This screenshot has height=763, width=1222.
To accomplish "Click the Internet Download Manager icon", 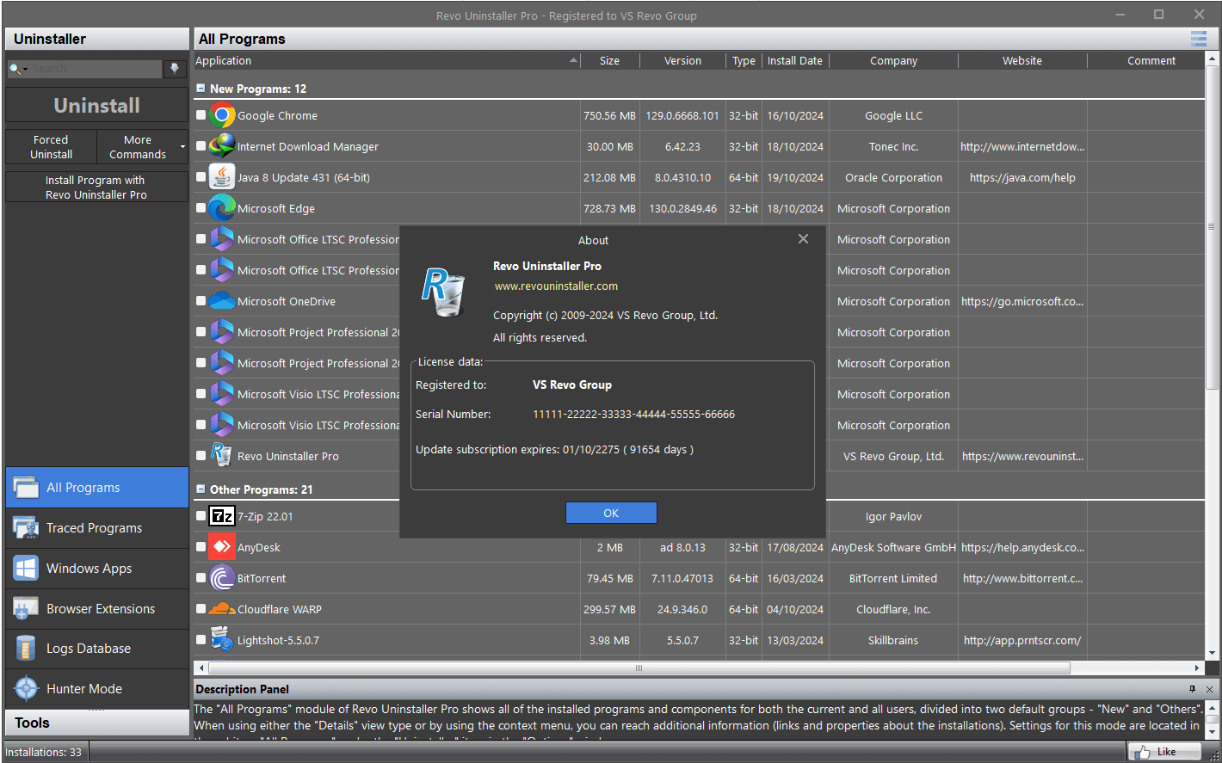I will point(222,146).
